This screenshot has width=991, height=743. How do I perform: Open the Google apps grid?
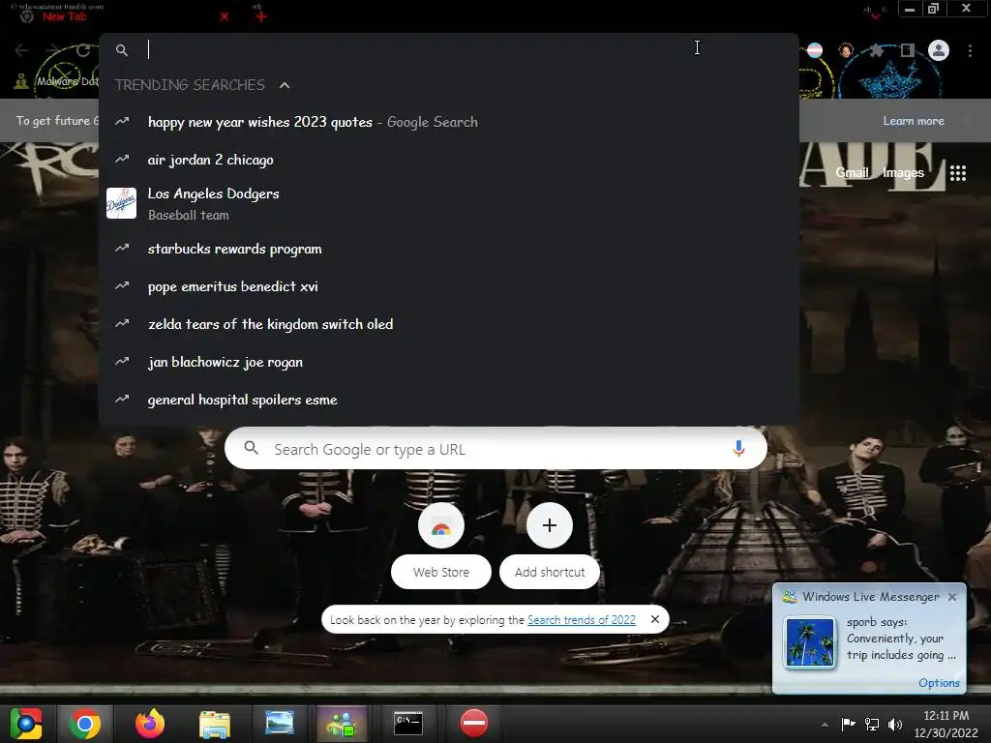click(x=958, y=172)
